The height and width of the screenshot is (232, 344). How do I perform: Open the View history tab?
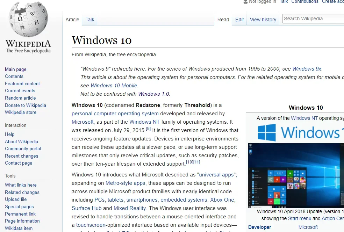coord(263,20)
